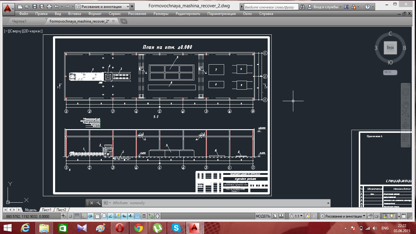
Task: Click the Plot/Print icon
Action: pyautogui.click(x=49, y=6)
